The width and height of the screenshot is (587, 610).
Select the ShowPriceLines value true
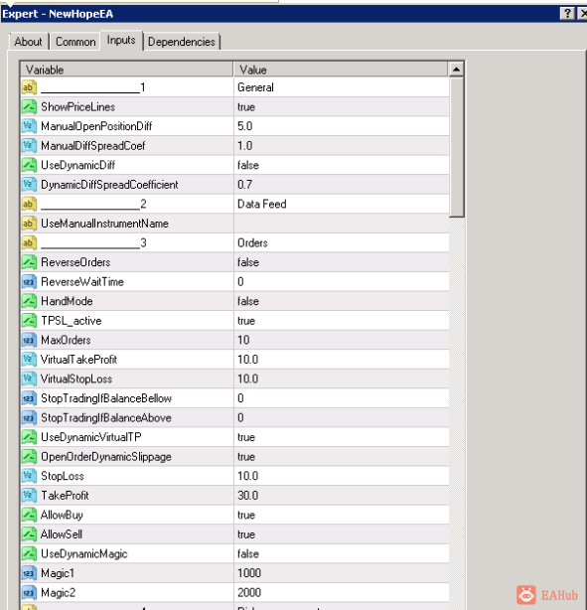pos(246,107)
